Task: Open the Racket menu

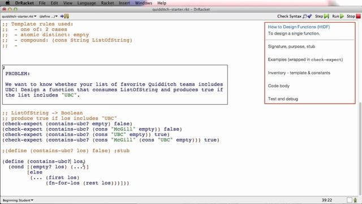Action: pyautogui.click(x=107, y=3)
